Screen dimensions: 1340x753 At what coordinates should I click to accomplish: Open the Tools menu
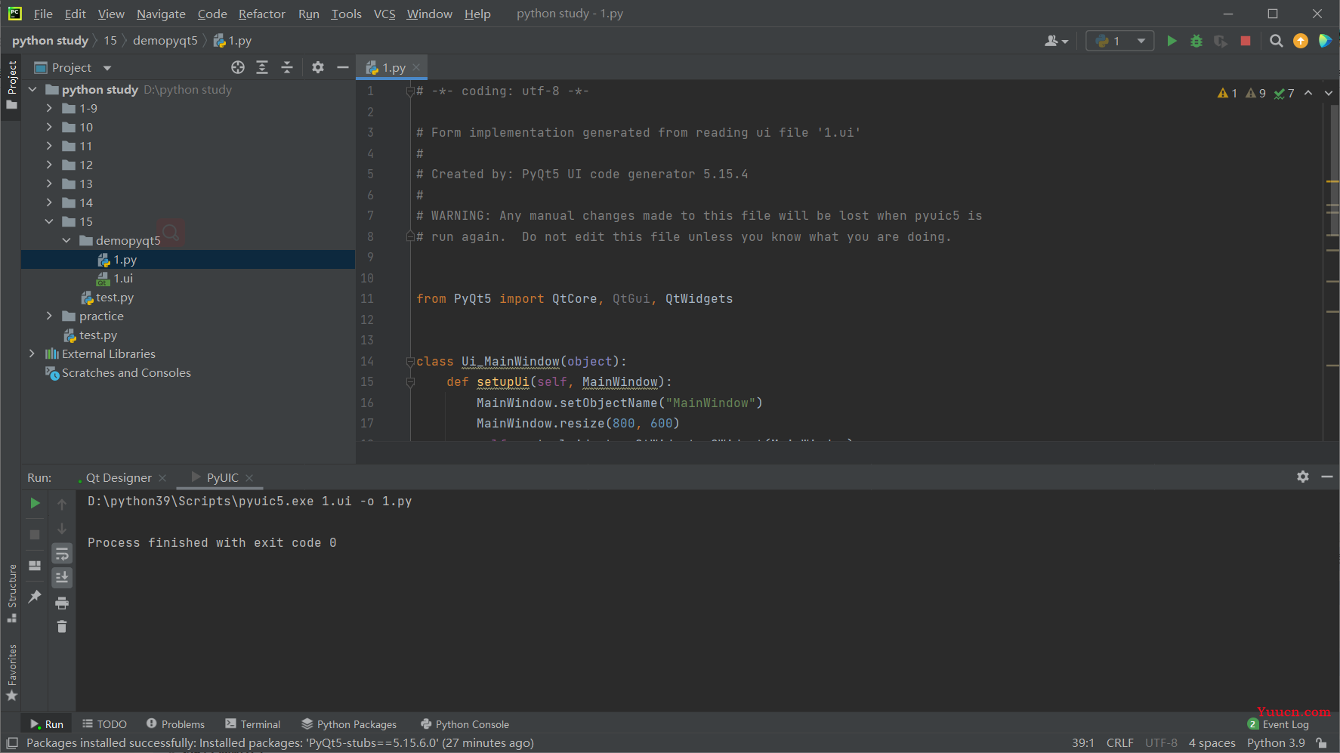[x=346, y=14]
